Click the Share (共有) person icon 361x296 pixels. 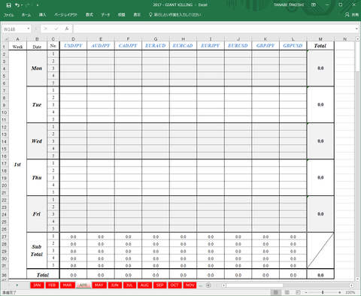point(347,15)
